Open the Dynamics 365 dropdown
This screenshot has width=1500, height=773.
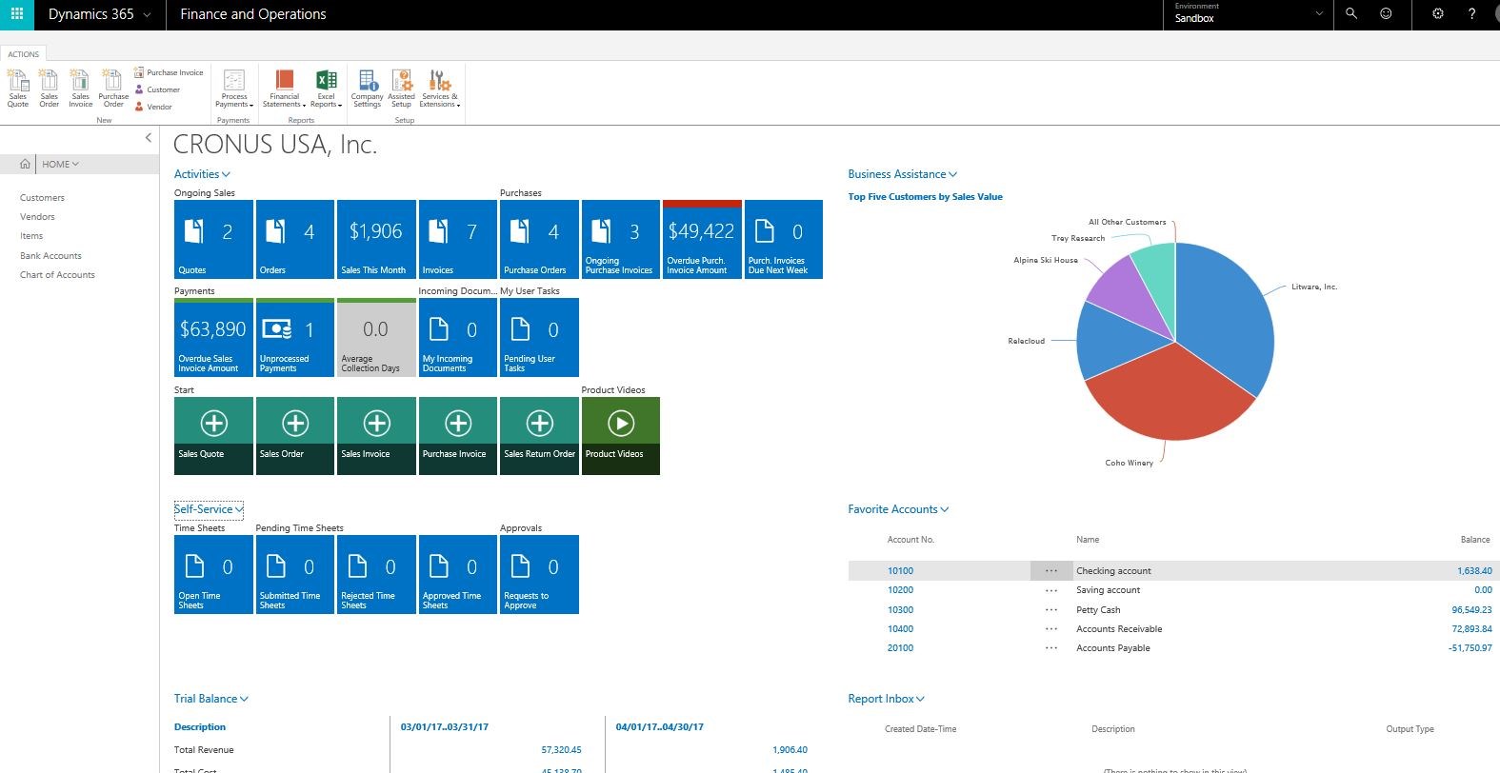(x=99, y=14)
